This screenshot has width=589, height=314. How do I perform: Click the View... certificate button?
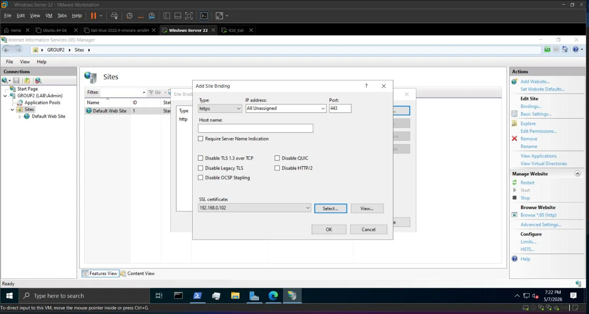point(367,208)
